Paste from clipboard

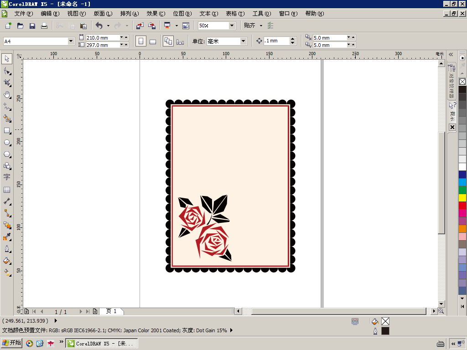point(83,26)
